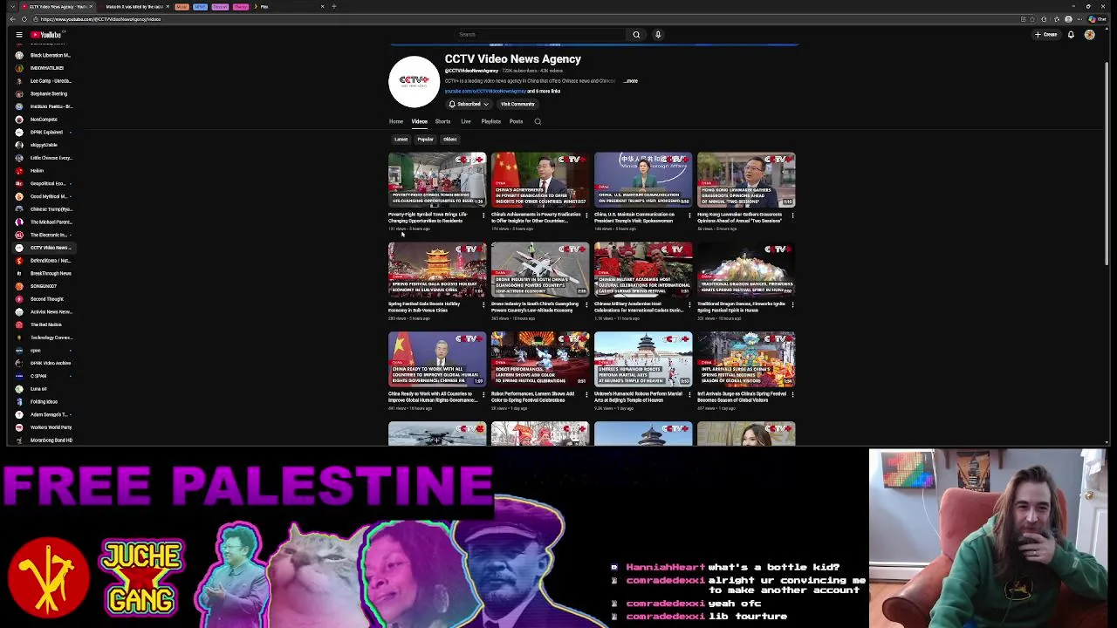
Task: Search within channel using magnifier icon
Action: click(538, 121)
